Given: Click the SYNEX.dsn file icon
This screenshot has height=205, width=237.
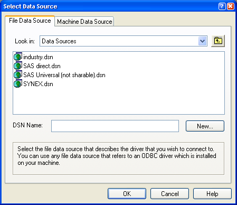Looking at the screenshot, I should coord(18,83).
